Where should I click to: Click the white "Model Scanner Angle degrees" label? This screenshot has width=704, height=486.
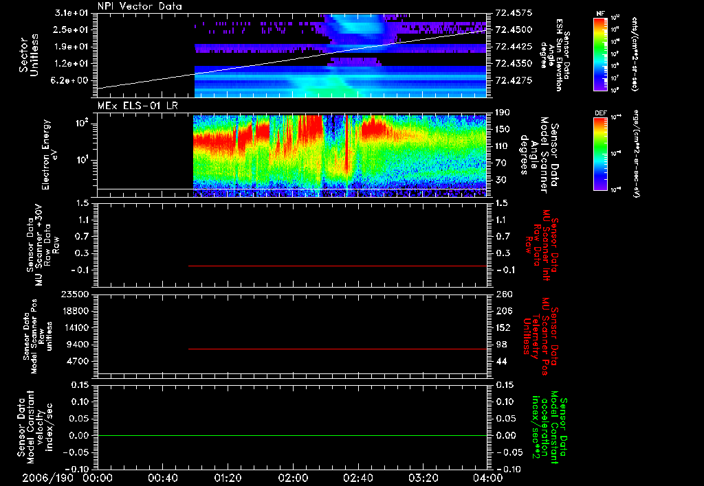coord(539,155)
